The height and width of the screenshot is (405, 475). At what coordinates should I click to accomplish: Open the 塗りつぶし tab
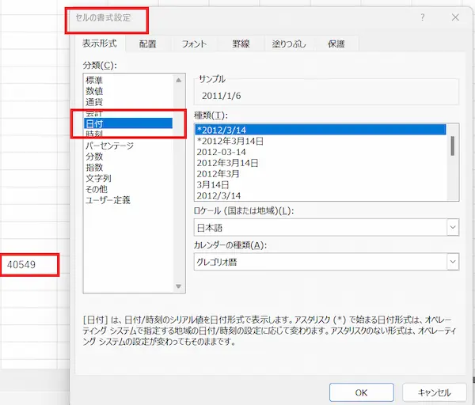click(289, 44)
